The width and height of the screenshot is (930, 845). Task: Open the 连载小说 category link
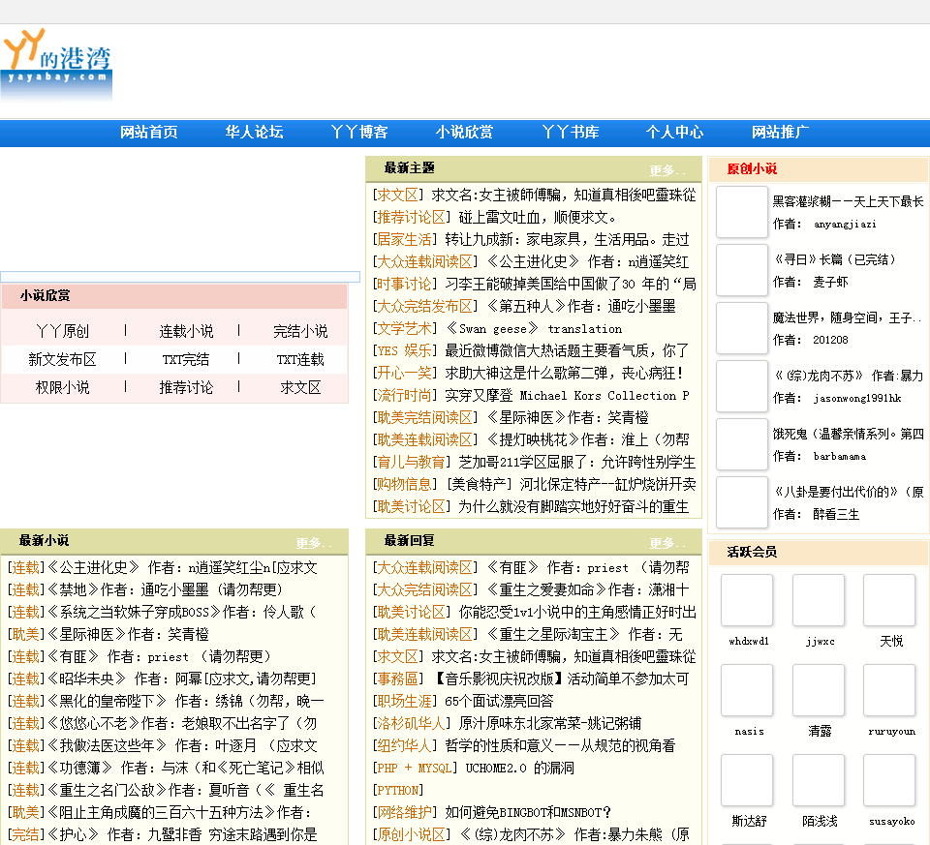pos(186,331)
